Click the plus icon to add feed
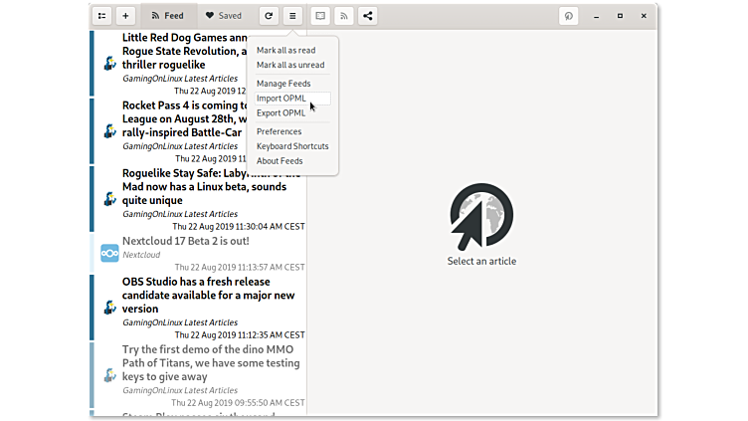Screen dimensions: 748x421 click(x=125, y=16)
